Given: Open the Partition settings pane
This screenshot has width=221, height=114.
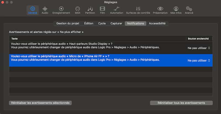Looking at the screenshot, I should pyautogui.click(x=90, y=10).
